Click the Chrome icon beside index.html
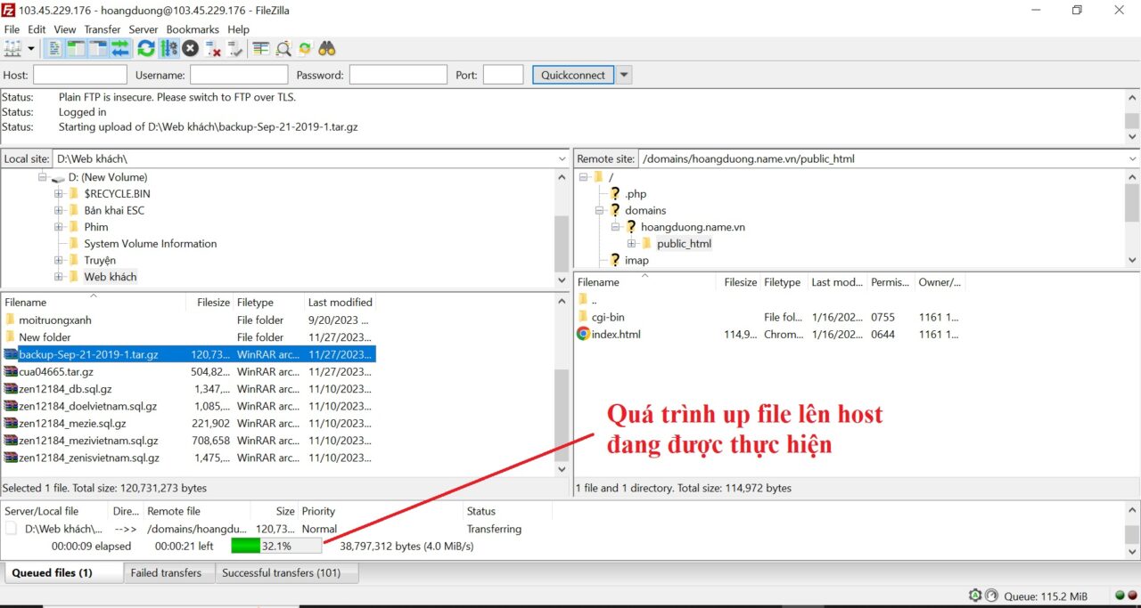Image resolution: width=1141 pixels, height=608 pixels. point(583,334)
